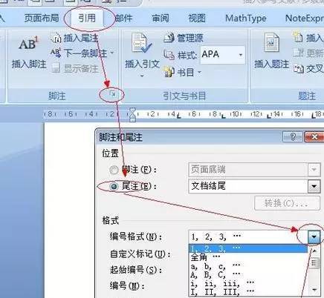Image resolution: width=324 pixels, height=298 pixels.
Task: Switch to MathType tab
Action: pyautogui.click(x=246, y=18)
